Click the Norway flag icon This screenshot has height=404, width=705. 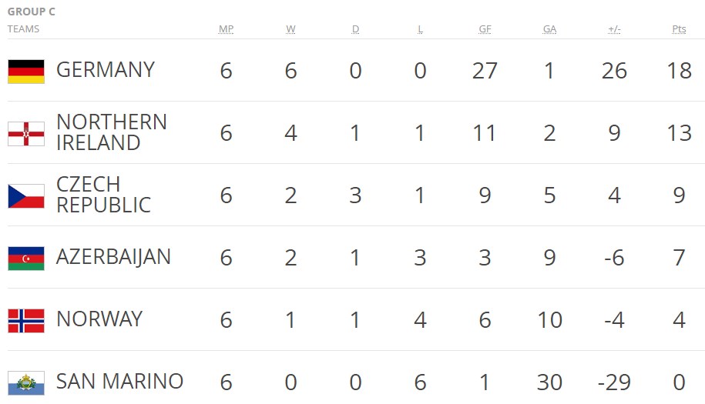(x=26, y=320)
